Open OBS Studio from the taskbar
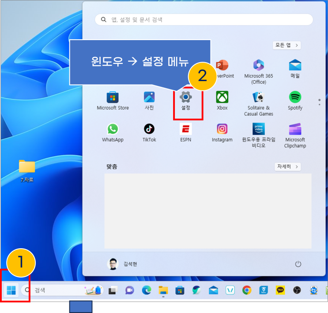 (x=297, y=290)
